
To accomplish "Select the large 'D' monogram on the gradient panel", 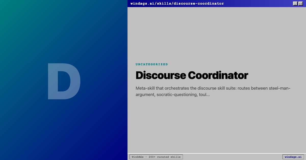I will [64, 81].
